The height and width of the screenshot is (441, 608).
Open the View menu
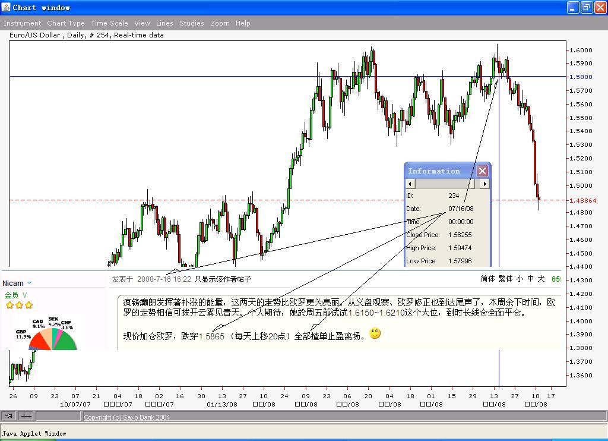(142, 23)
